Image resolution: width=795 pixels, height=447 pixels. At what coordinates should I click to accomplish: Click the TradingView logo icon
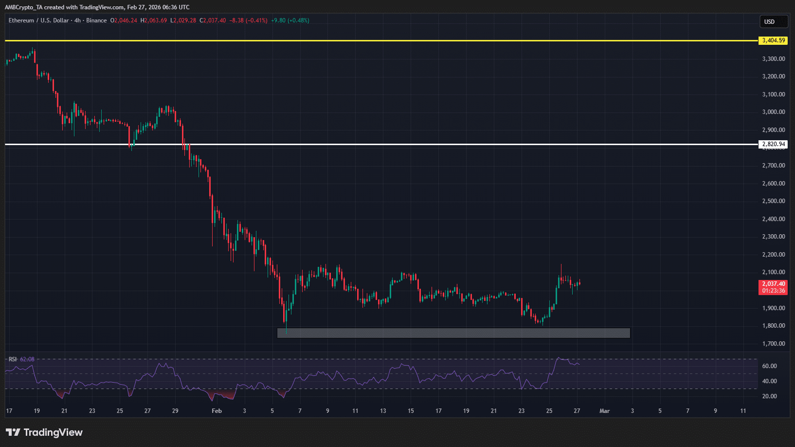click(x=13, y=433)
